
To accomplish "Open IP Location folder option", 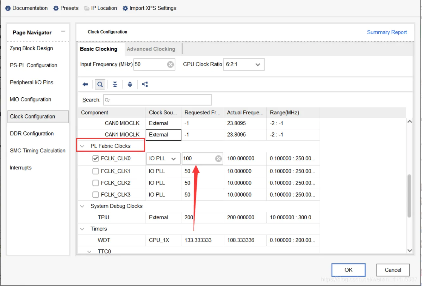I will [101, 8].
